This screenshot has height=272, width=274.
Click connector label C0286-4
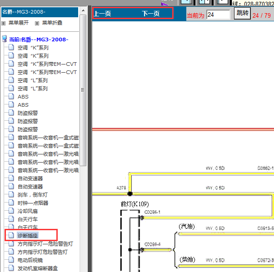coord(152,244)
